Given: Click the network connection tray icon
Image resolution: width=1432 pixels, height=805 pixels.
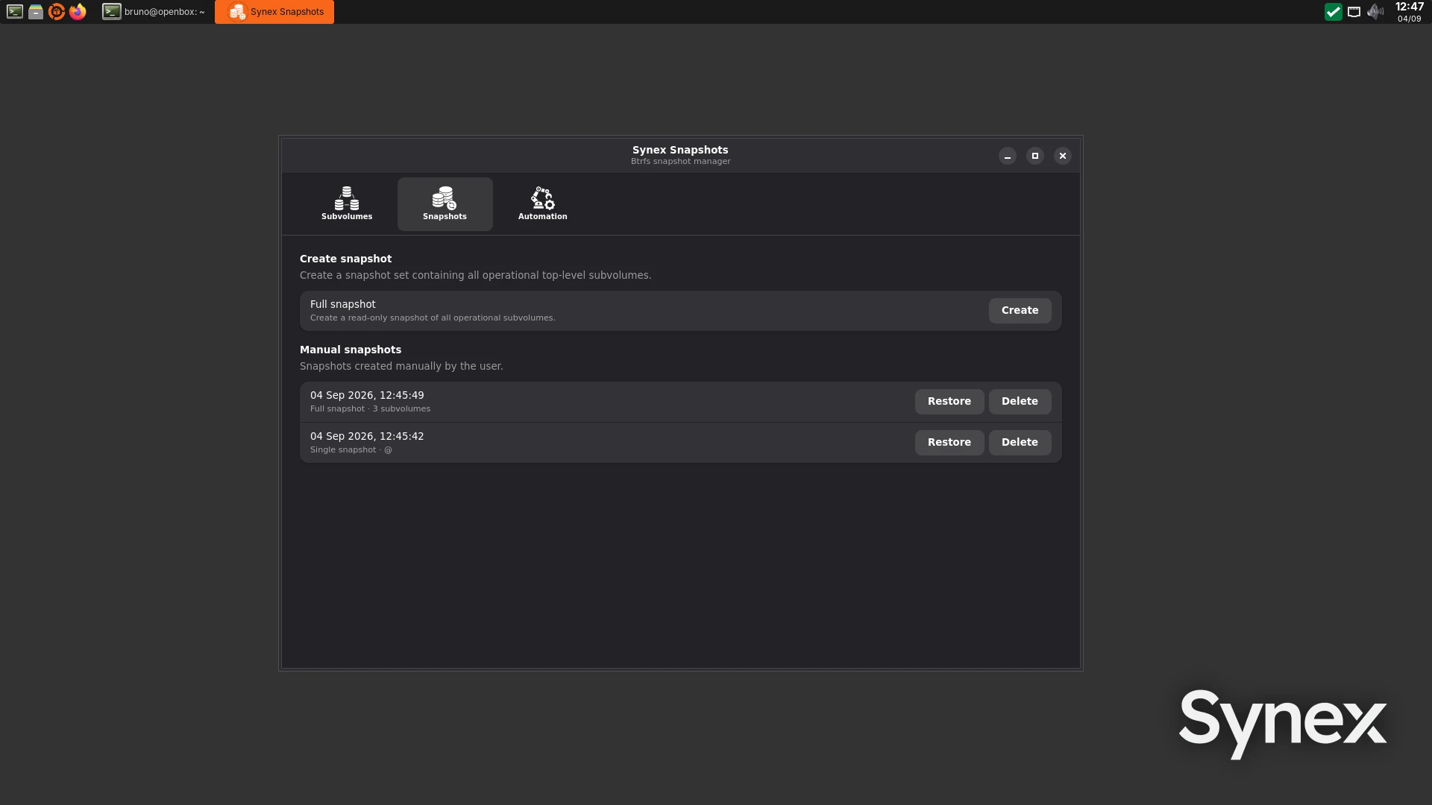Looking at the screenshot, I should pyautogui.click(x=1354, y=11).
